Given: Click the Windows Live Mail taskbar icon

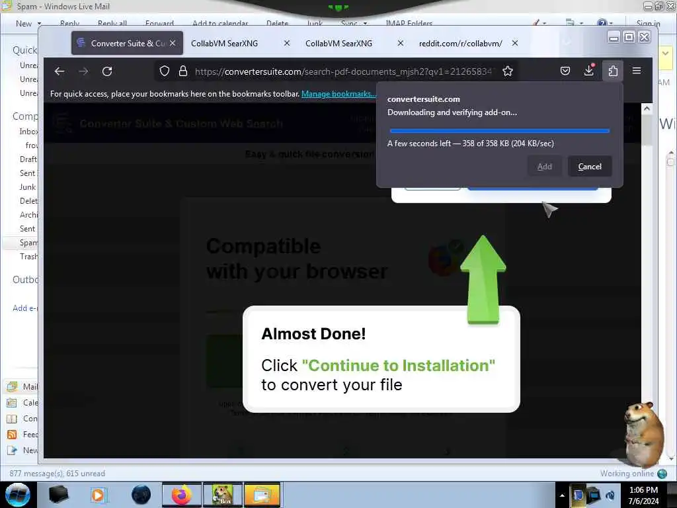Looking at the screenshot, I should coord(262,495).
